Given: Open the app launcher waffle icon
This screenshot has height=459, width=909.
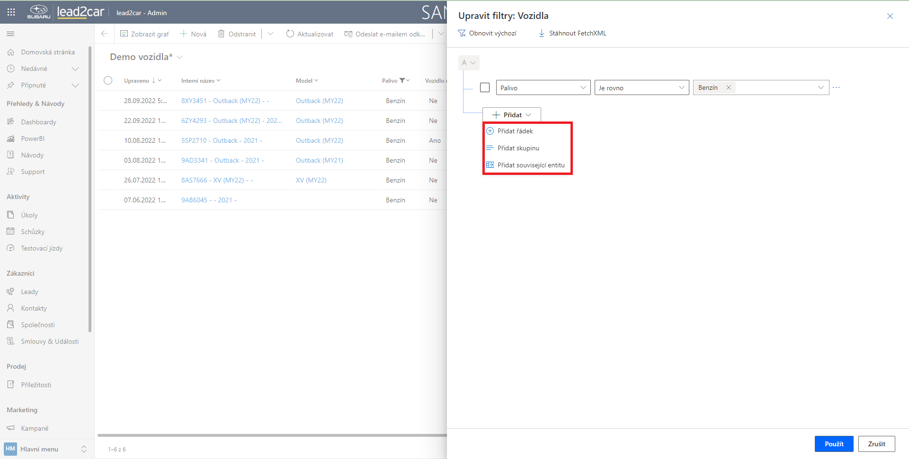Looking at the screenshot, I should click(11, 12).
